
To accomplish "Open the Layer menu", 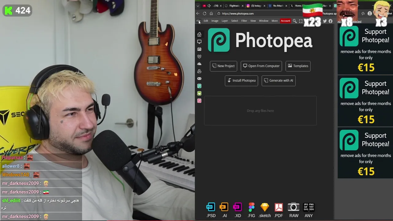I will [x=225, y=21].
